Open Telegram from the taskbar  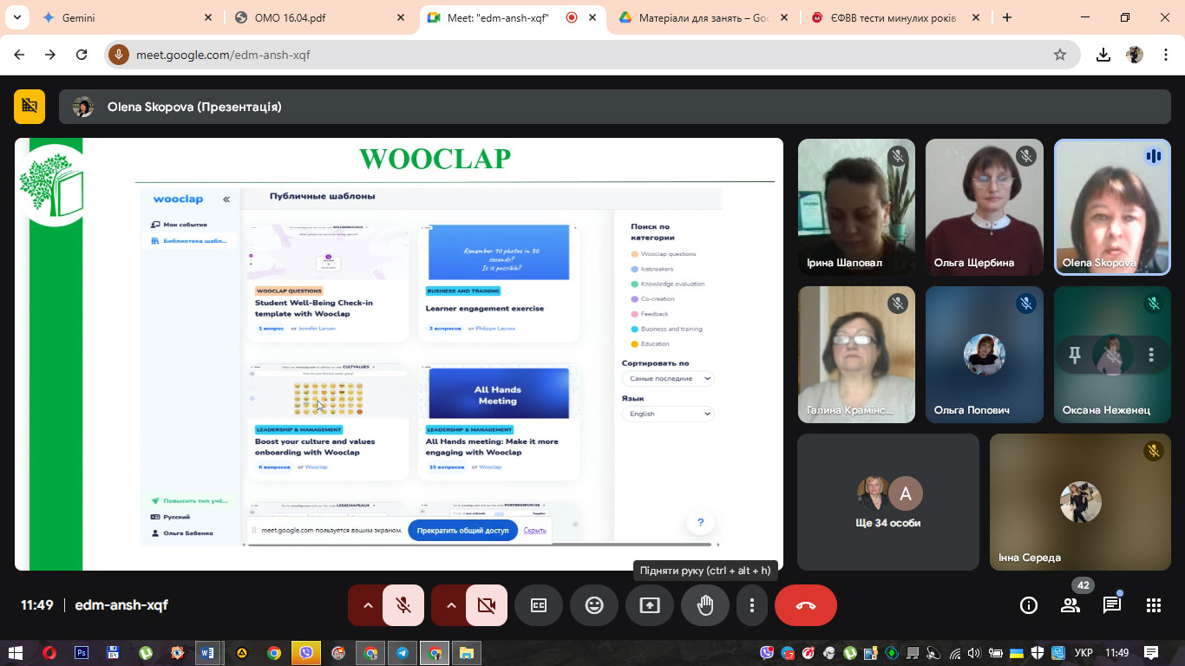[x=403, y=653]
